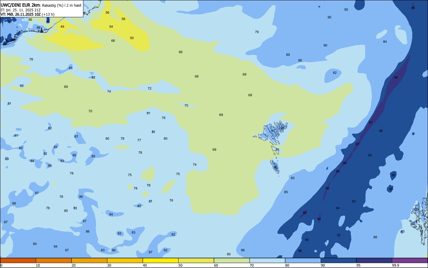This screenshot has width=428, height=268.
Task: Click the dark orange 0–10 legend swatch
Action: point(18,260)
